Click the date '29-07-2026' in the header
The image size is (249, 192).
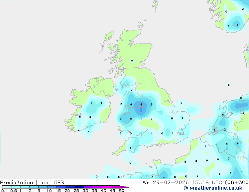pyautogui.click(x=171, y=183)
